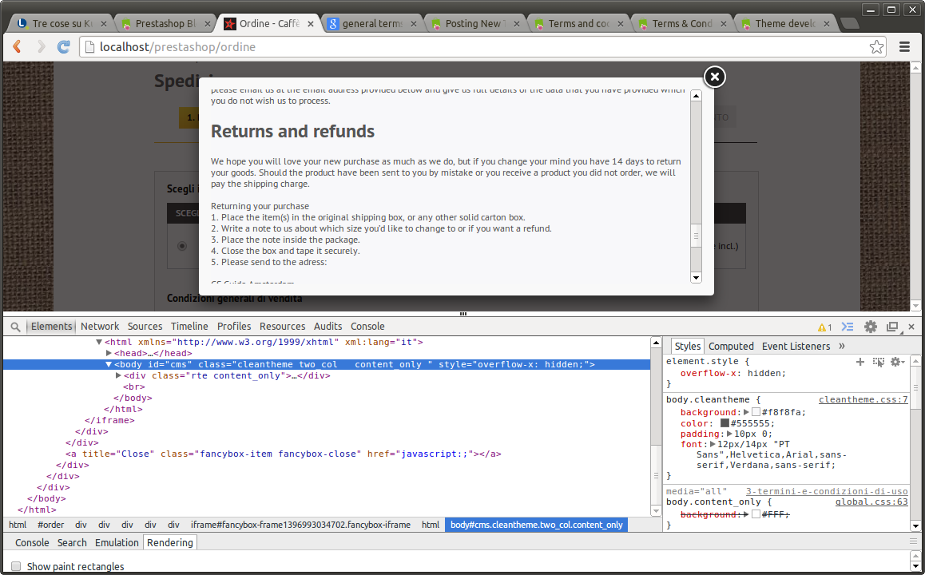
Task: Close the 'Ordine - Caffè' browser tab
Action: point(310,24)
